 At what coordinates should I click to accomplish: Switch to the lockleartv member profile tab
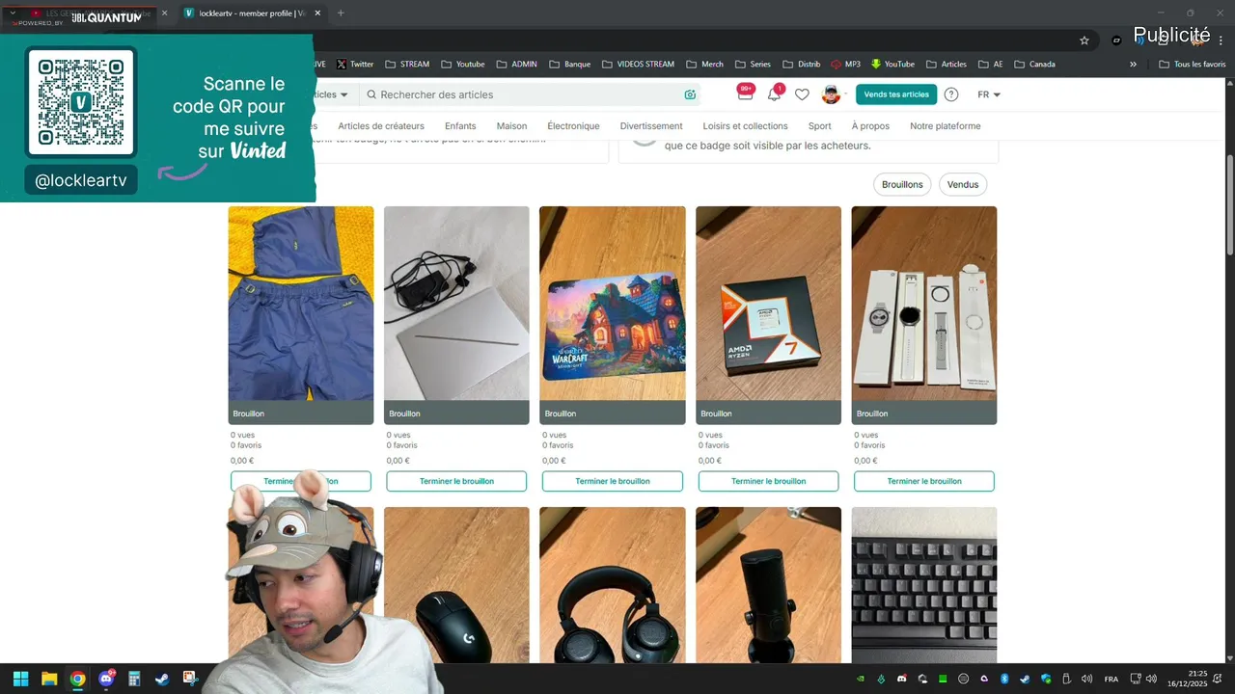pos(252,13)
